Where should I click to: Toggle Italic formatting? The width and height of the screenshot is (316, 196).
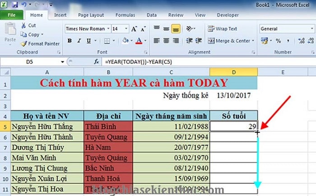[79, 41]
